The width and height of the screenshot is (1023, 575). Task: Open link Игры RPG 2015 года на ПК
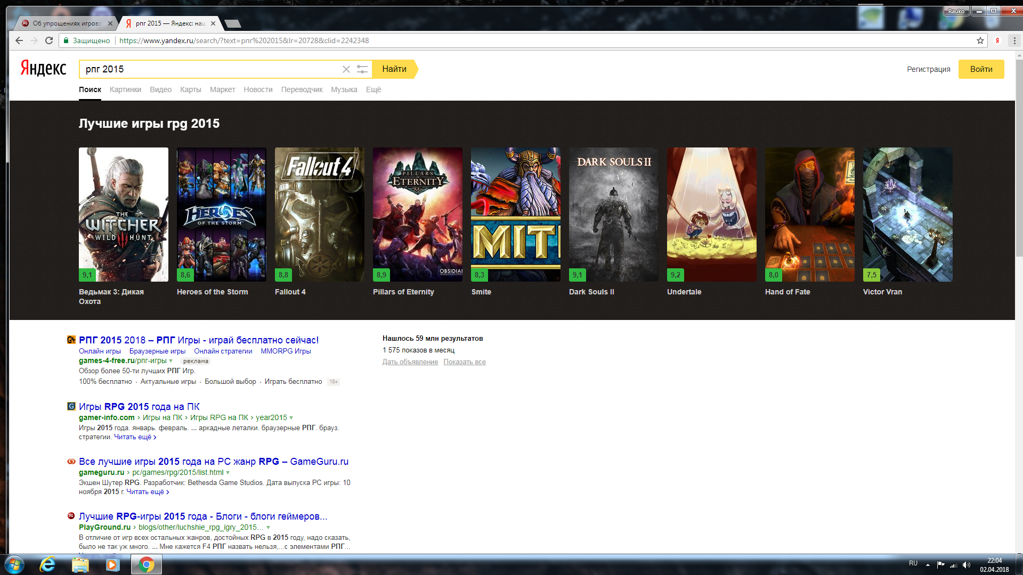click(139, 406)
